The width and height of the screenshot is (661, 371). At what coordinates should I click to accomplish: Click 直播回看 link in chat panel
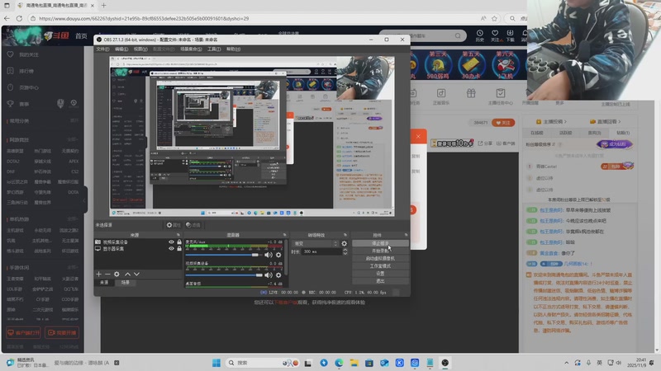(606, 121)
